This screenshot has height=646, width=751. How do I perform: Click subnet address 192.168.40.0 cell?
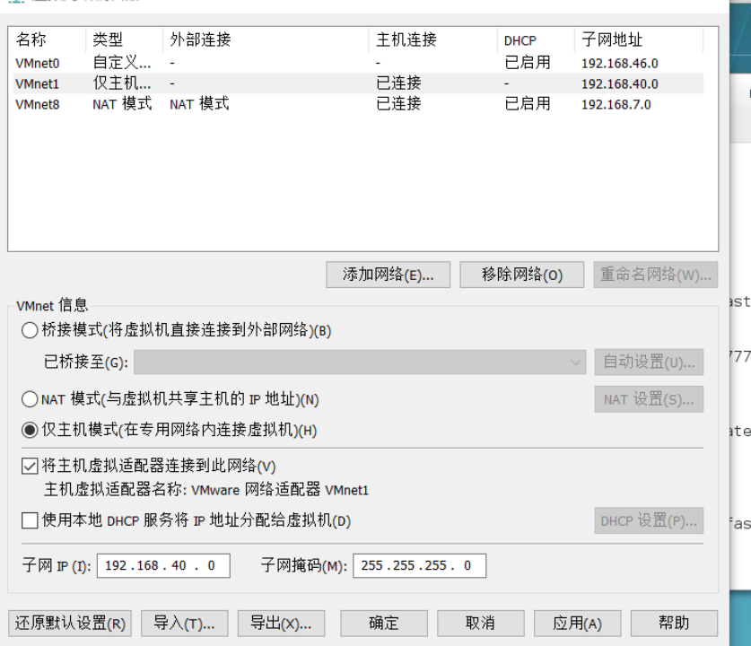(x=620, y=83)
